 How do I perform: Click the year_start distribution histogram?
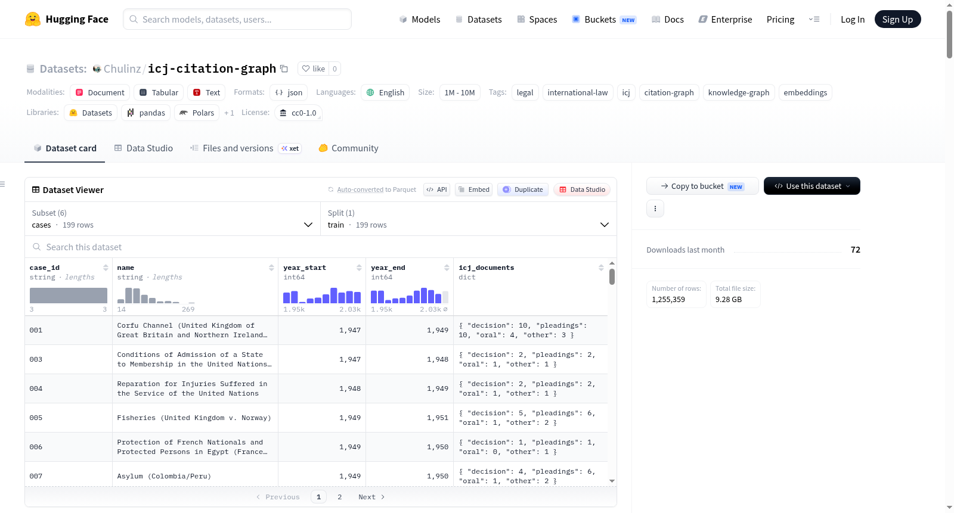(322, 296)
